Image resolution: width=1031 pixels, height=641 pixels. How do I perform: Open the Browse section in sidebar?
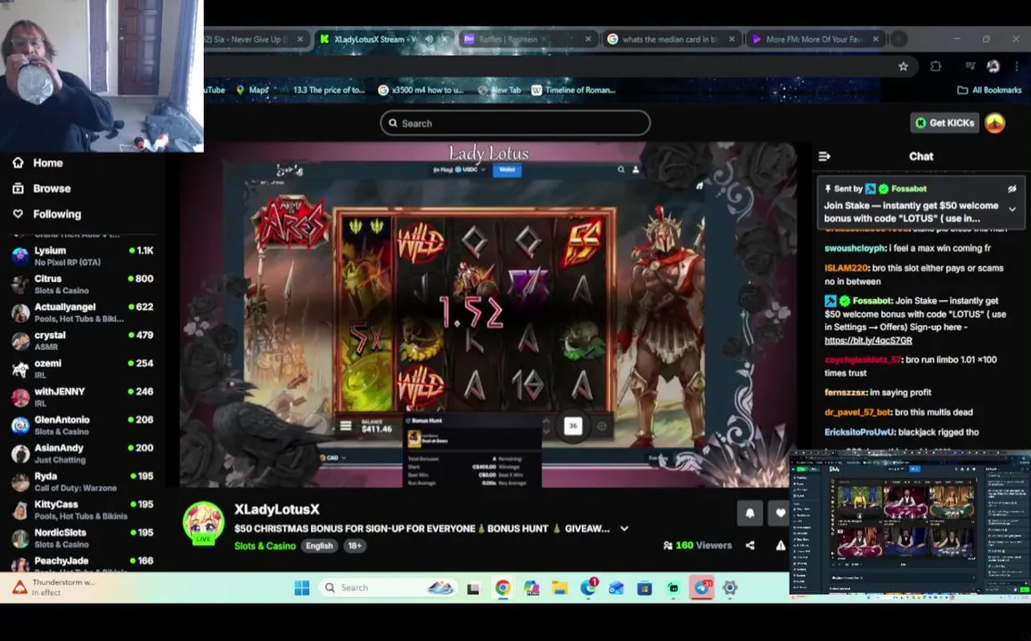[41, 189]
